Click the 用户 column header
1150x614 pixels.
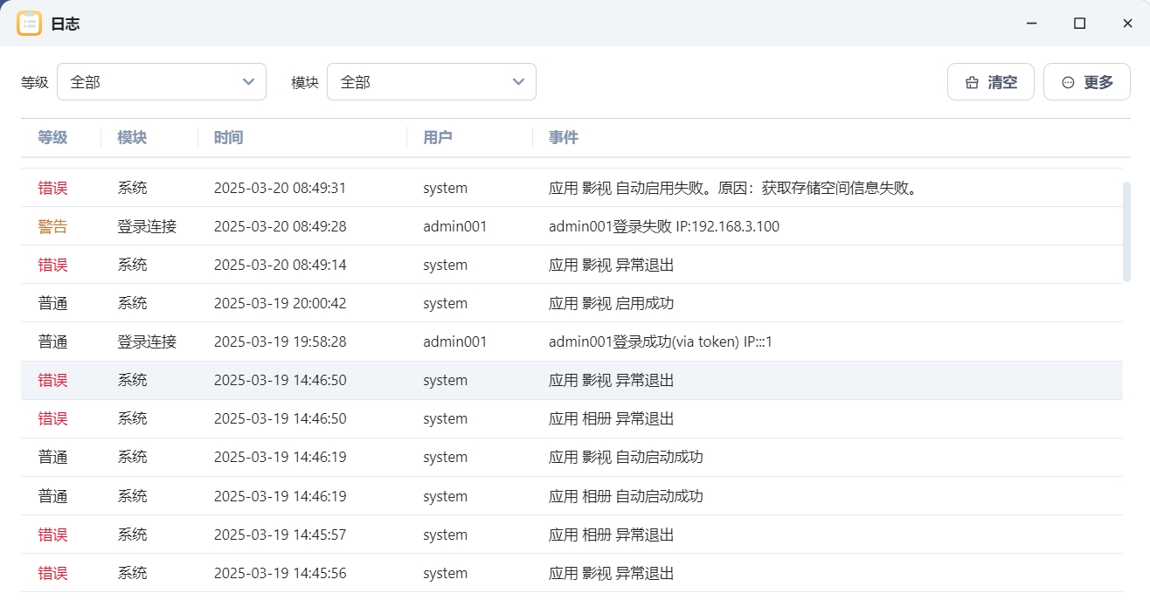click(x=438, y=137)
